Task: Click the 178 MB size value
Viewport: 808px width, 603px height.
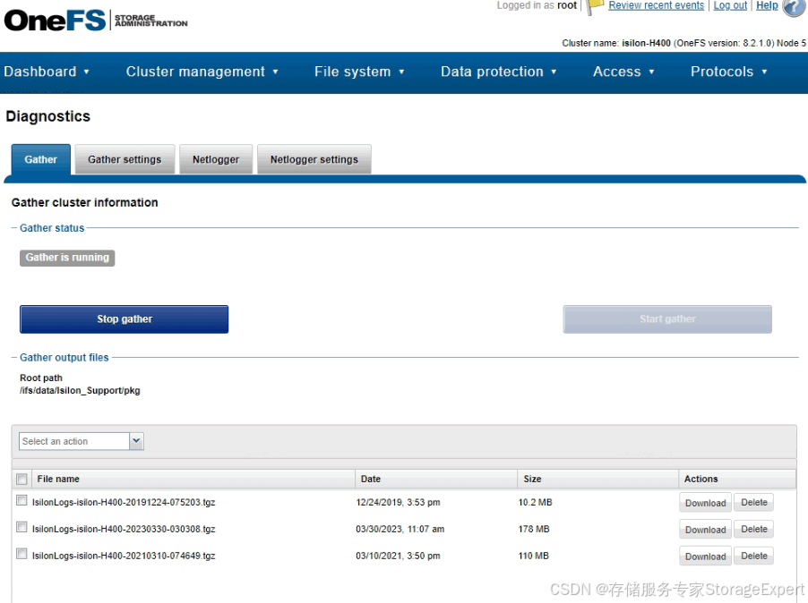Action: click(534, 530)
